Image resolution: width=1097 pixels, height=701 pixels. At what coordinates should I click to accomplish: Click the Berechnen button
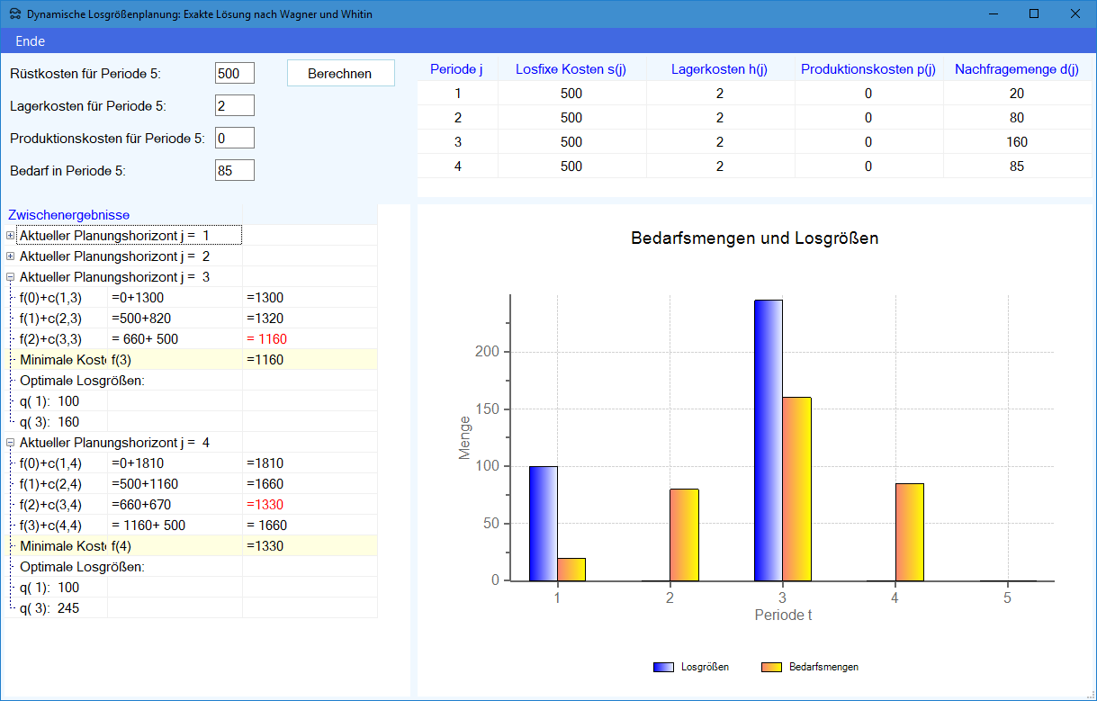[340, 74]
